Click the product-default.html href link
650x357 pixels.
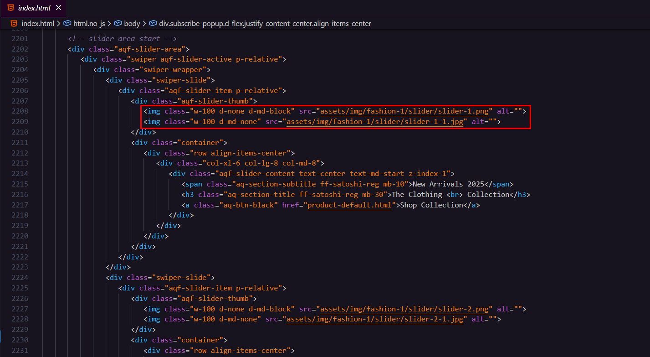349,205
